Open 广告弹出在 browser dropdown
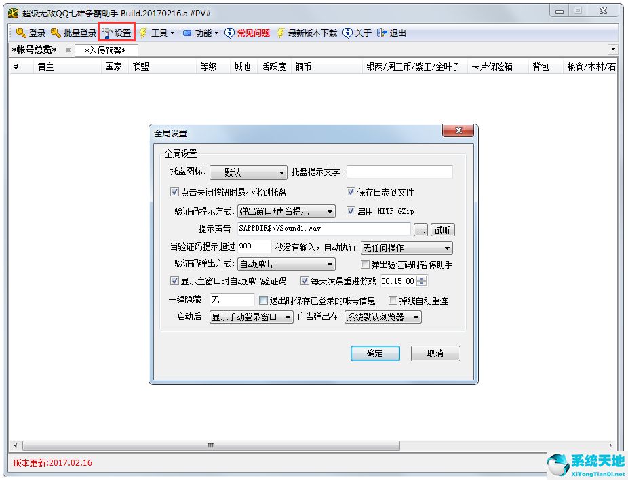Viewport: 628px width, 480px height. [x=383, y=317]
